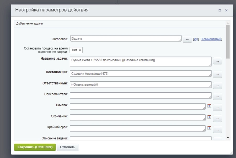This screenshot has width=236, height=158.
Task: Open calendar picker for Начало field
Action: [x=209, y=105]
